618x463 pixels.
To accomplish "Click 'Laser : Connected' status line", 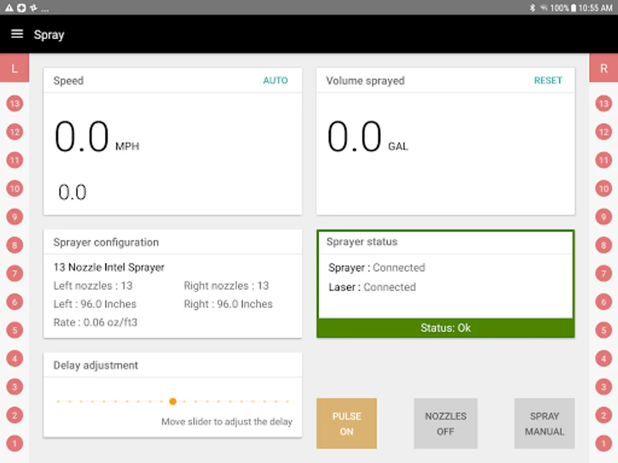I will (x=372, y=287).
